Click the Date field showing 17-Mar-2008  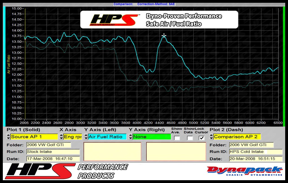point(53,159)
